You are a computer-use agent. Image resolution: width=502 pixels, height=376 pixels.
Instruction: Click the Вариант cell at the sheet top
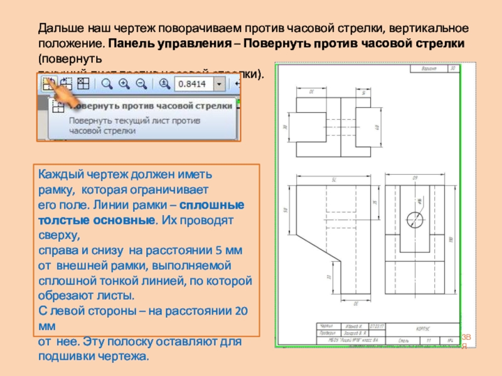[x=429, y=68]
